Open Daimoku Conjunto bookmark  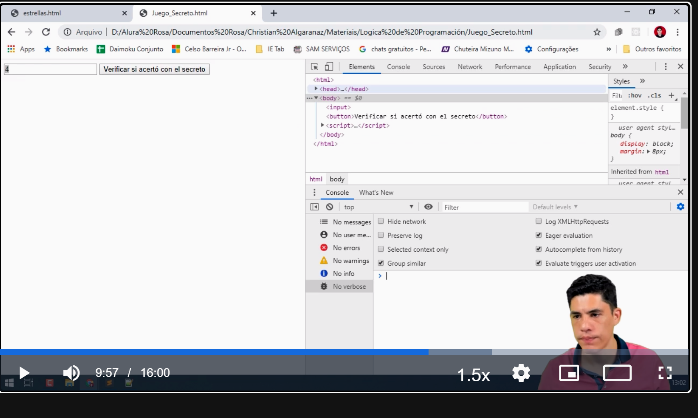point(130,49)
